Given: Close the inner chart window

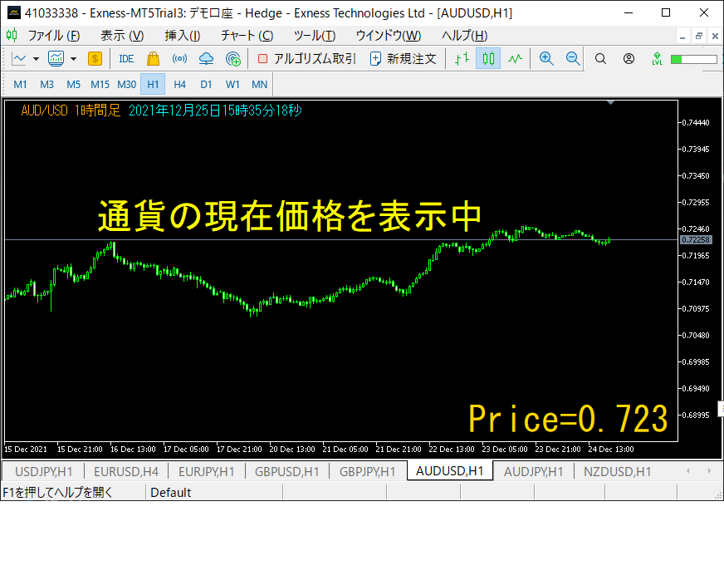Looking at the screenshot, I should click(x=715, y=36).
